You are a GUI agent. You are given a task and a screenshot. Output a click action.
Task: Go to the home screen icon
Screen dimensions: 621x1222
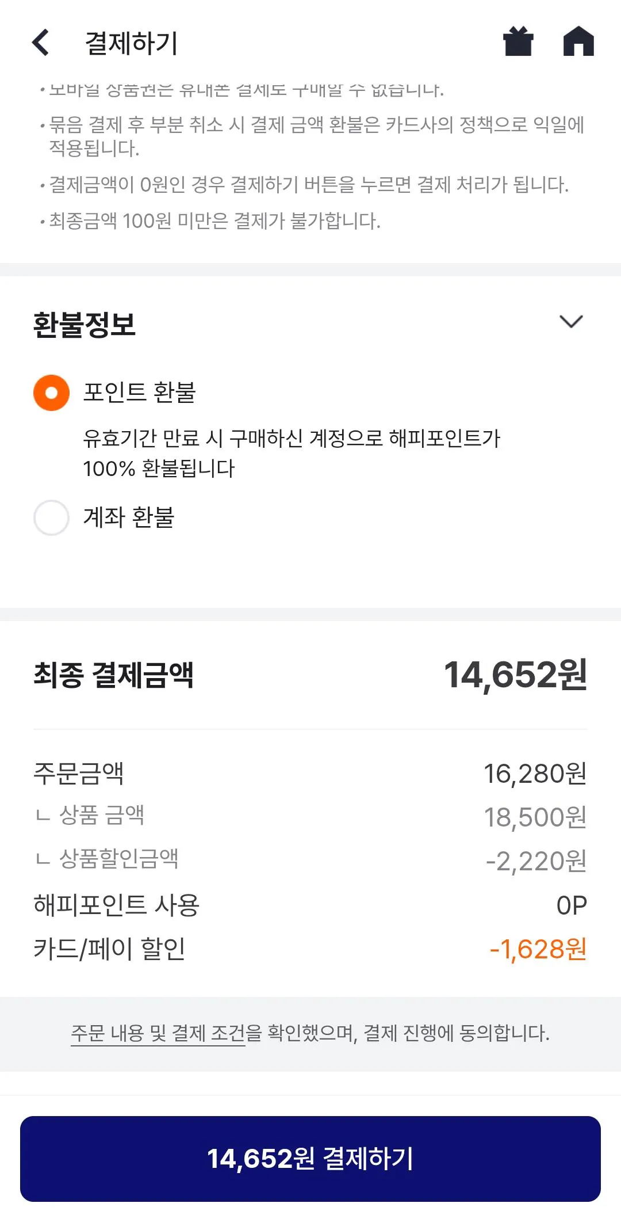tap(578, 41)
